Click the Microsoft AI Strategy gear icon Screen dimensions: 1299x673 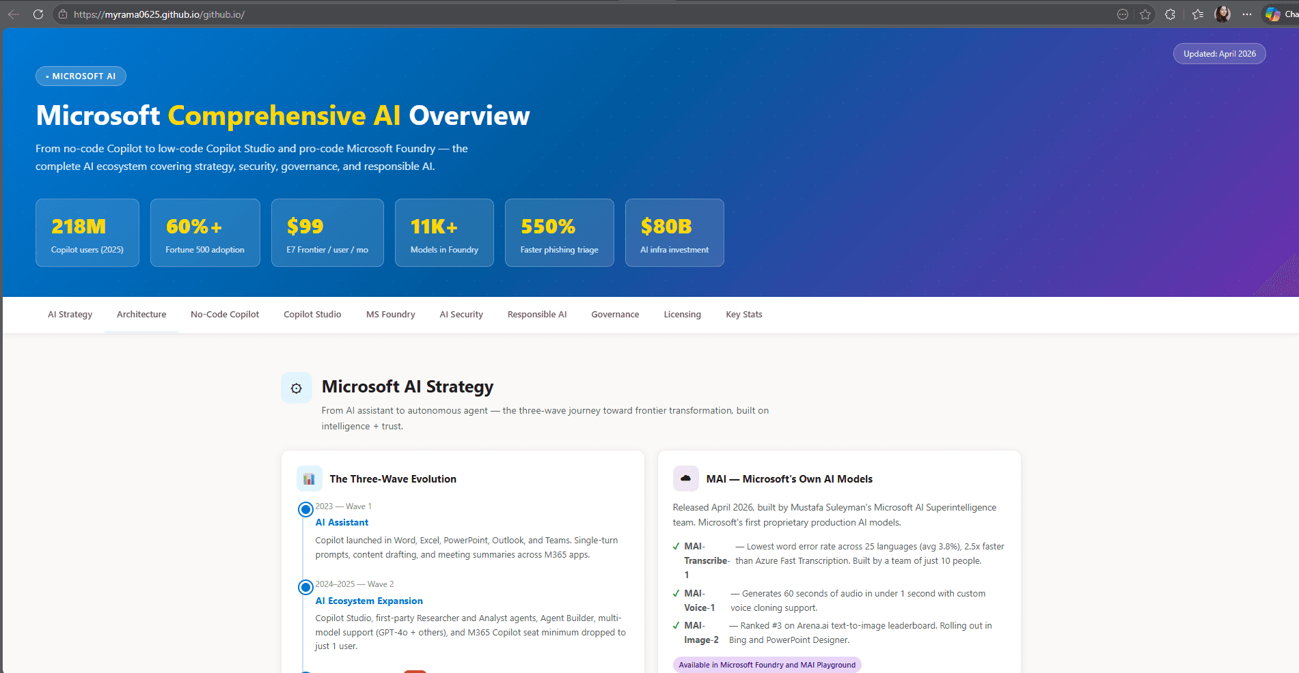click(x=297, y=388)
